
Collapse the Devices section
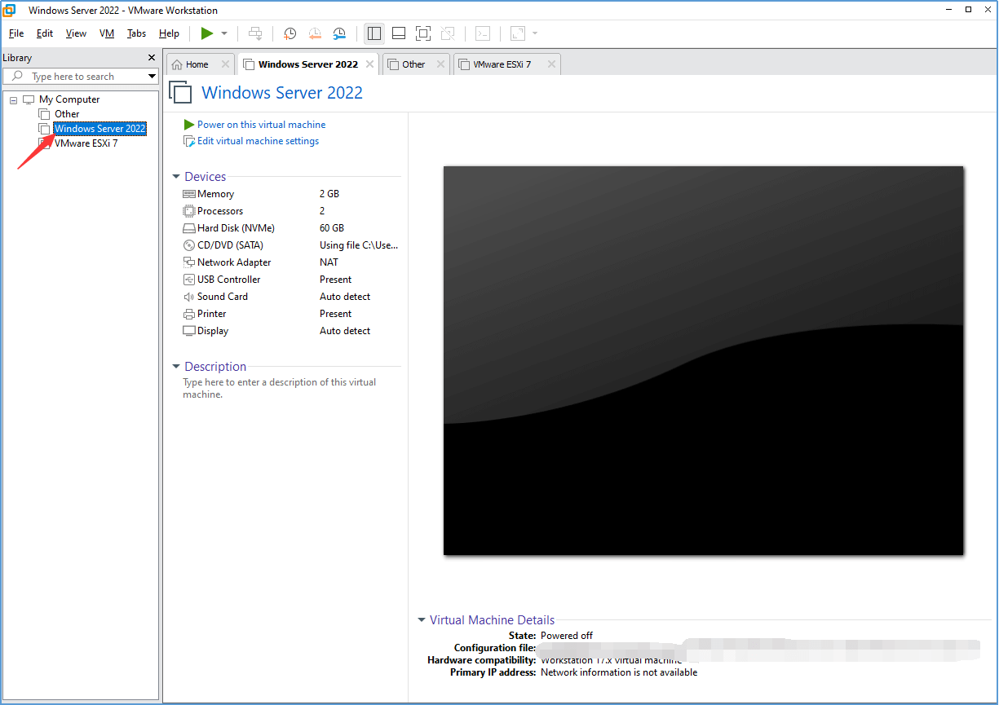(x=176, y=177)
